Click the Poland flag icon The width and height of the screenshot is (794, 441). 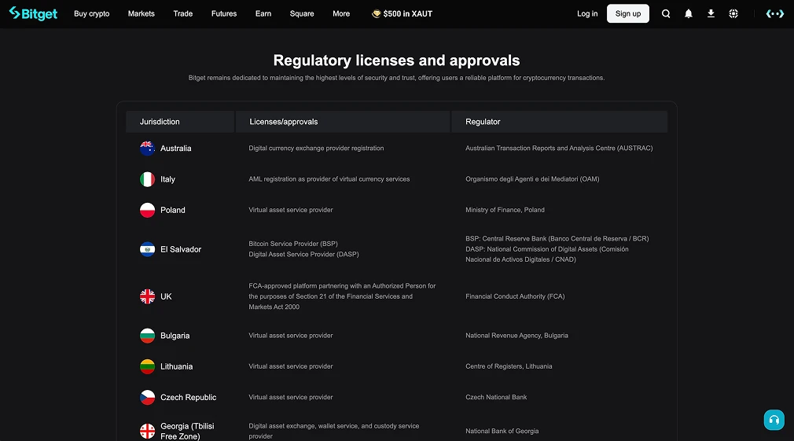tap(147, 210)
